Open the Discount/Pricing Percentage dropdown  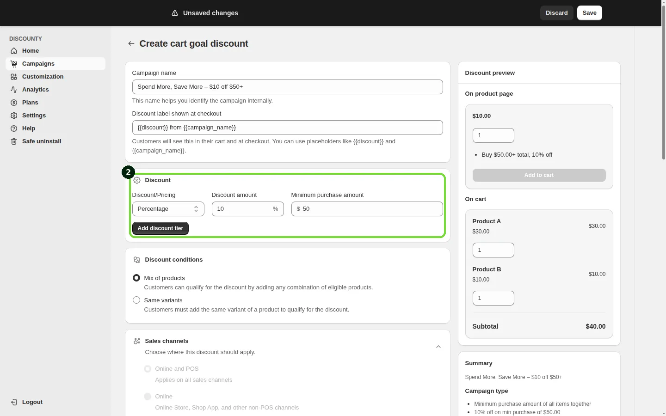(168, 209)
